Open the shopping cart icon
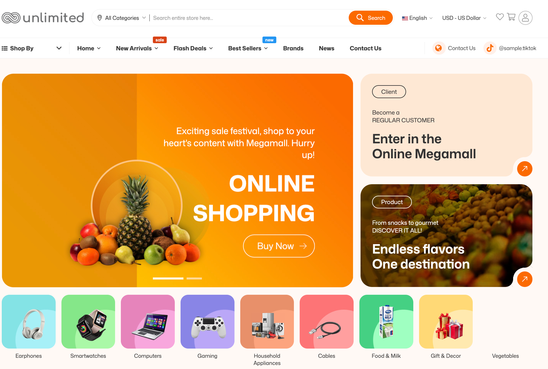This screenshot has height=369, width=548. (x=511, y=17)
